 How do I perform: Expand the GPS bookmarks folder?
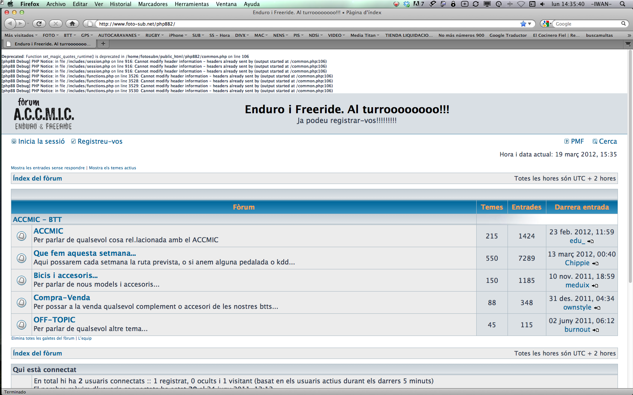point(85,35)
